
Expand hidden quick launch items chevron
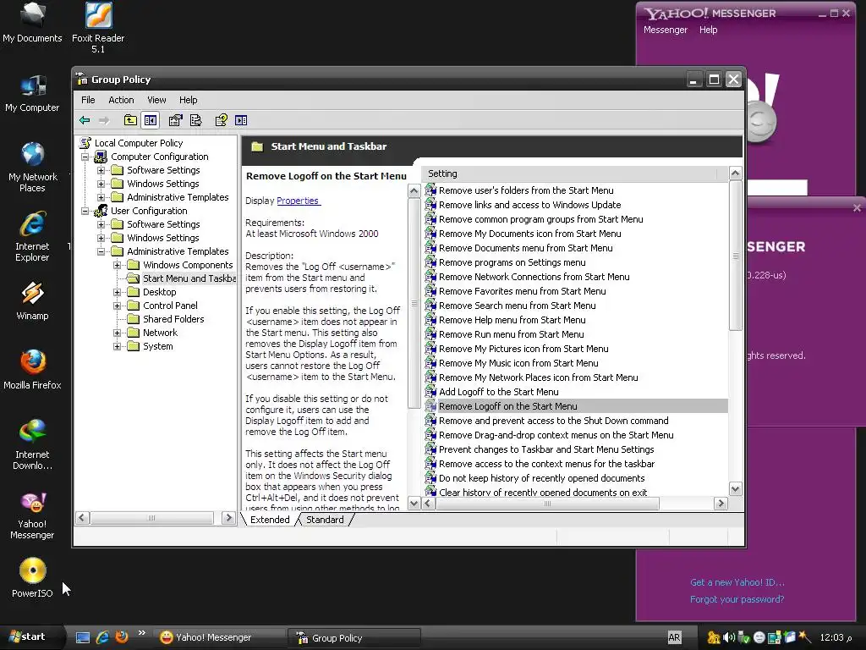click(x=141, y=633)
